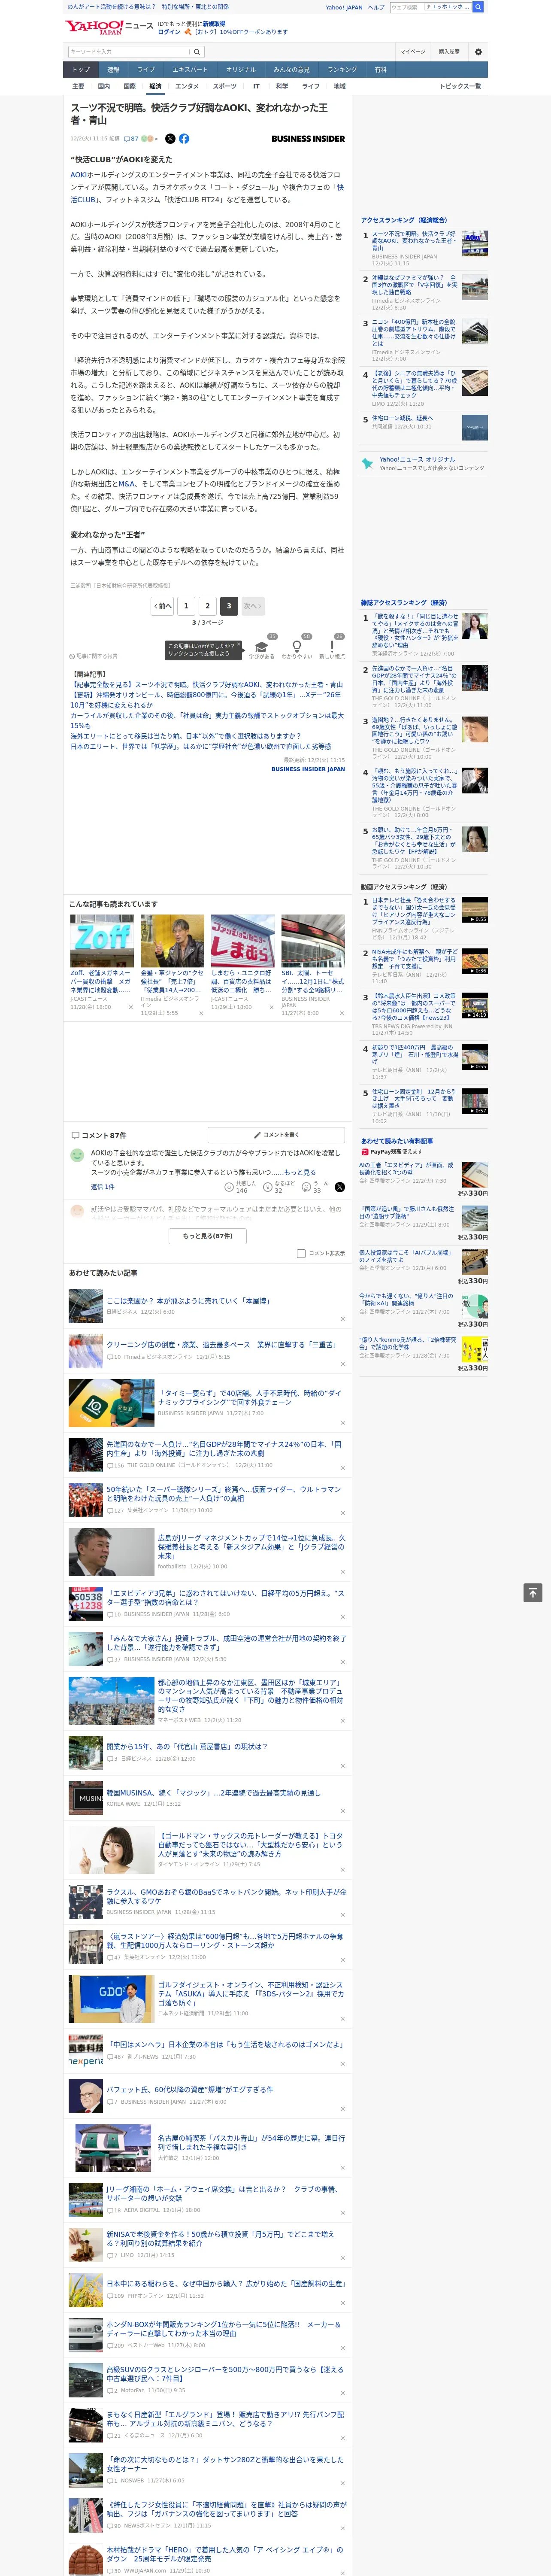Open settings via the gear icon
551x2576 pixels.
pos(478,52)
